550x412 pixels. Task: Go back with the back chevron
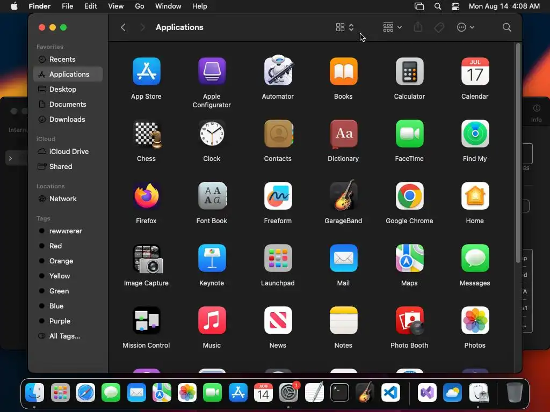123,27
